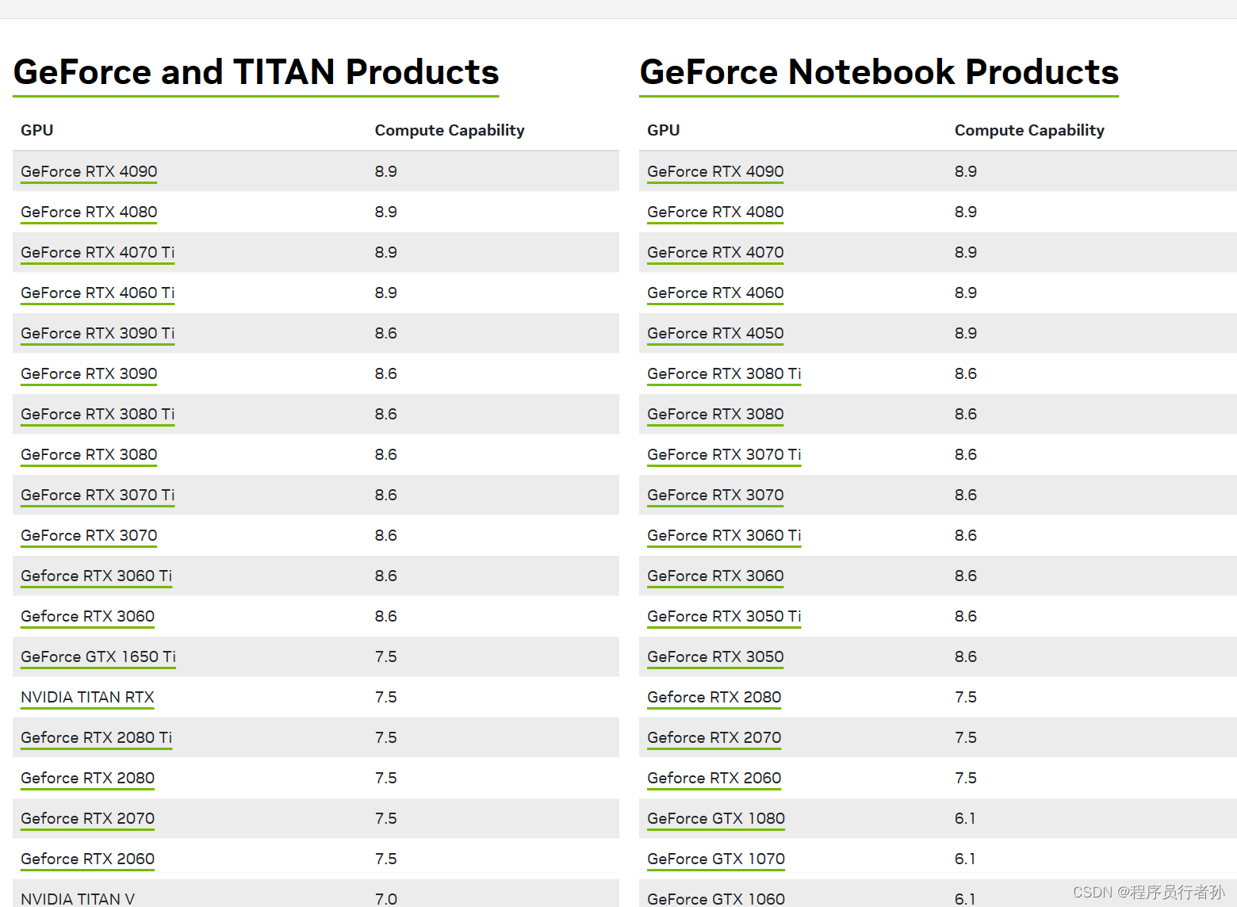Screen dimensions: 1237x907
Task: Click GPU column header in TITAN Products table
Action: click(x=37, y=130)
